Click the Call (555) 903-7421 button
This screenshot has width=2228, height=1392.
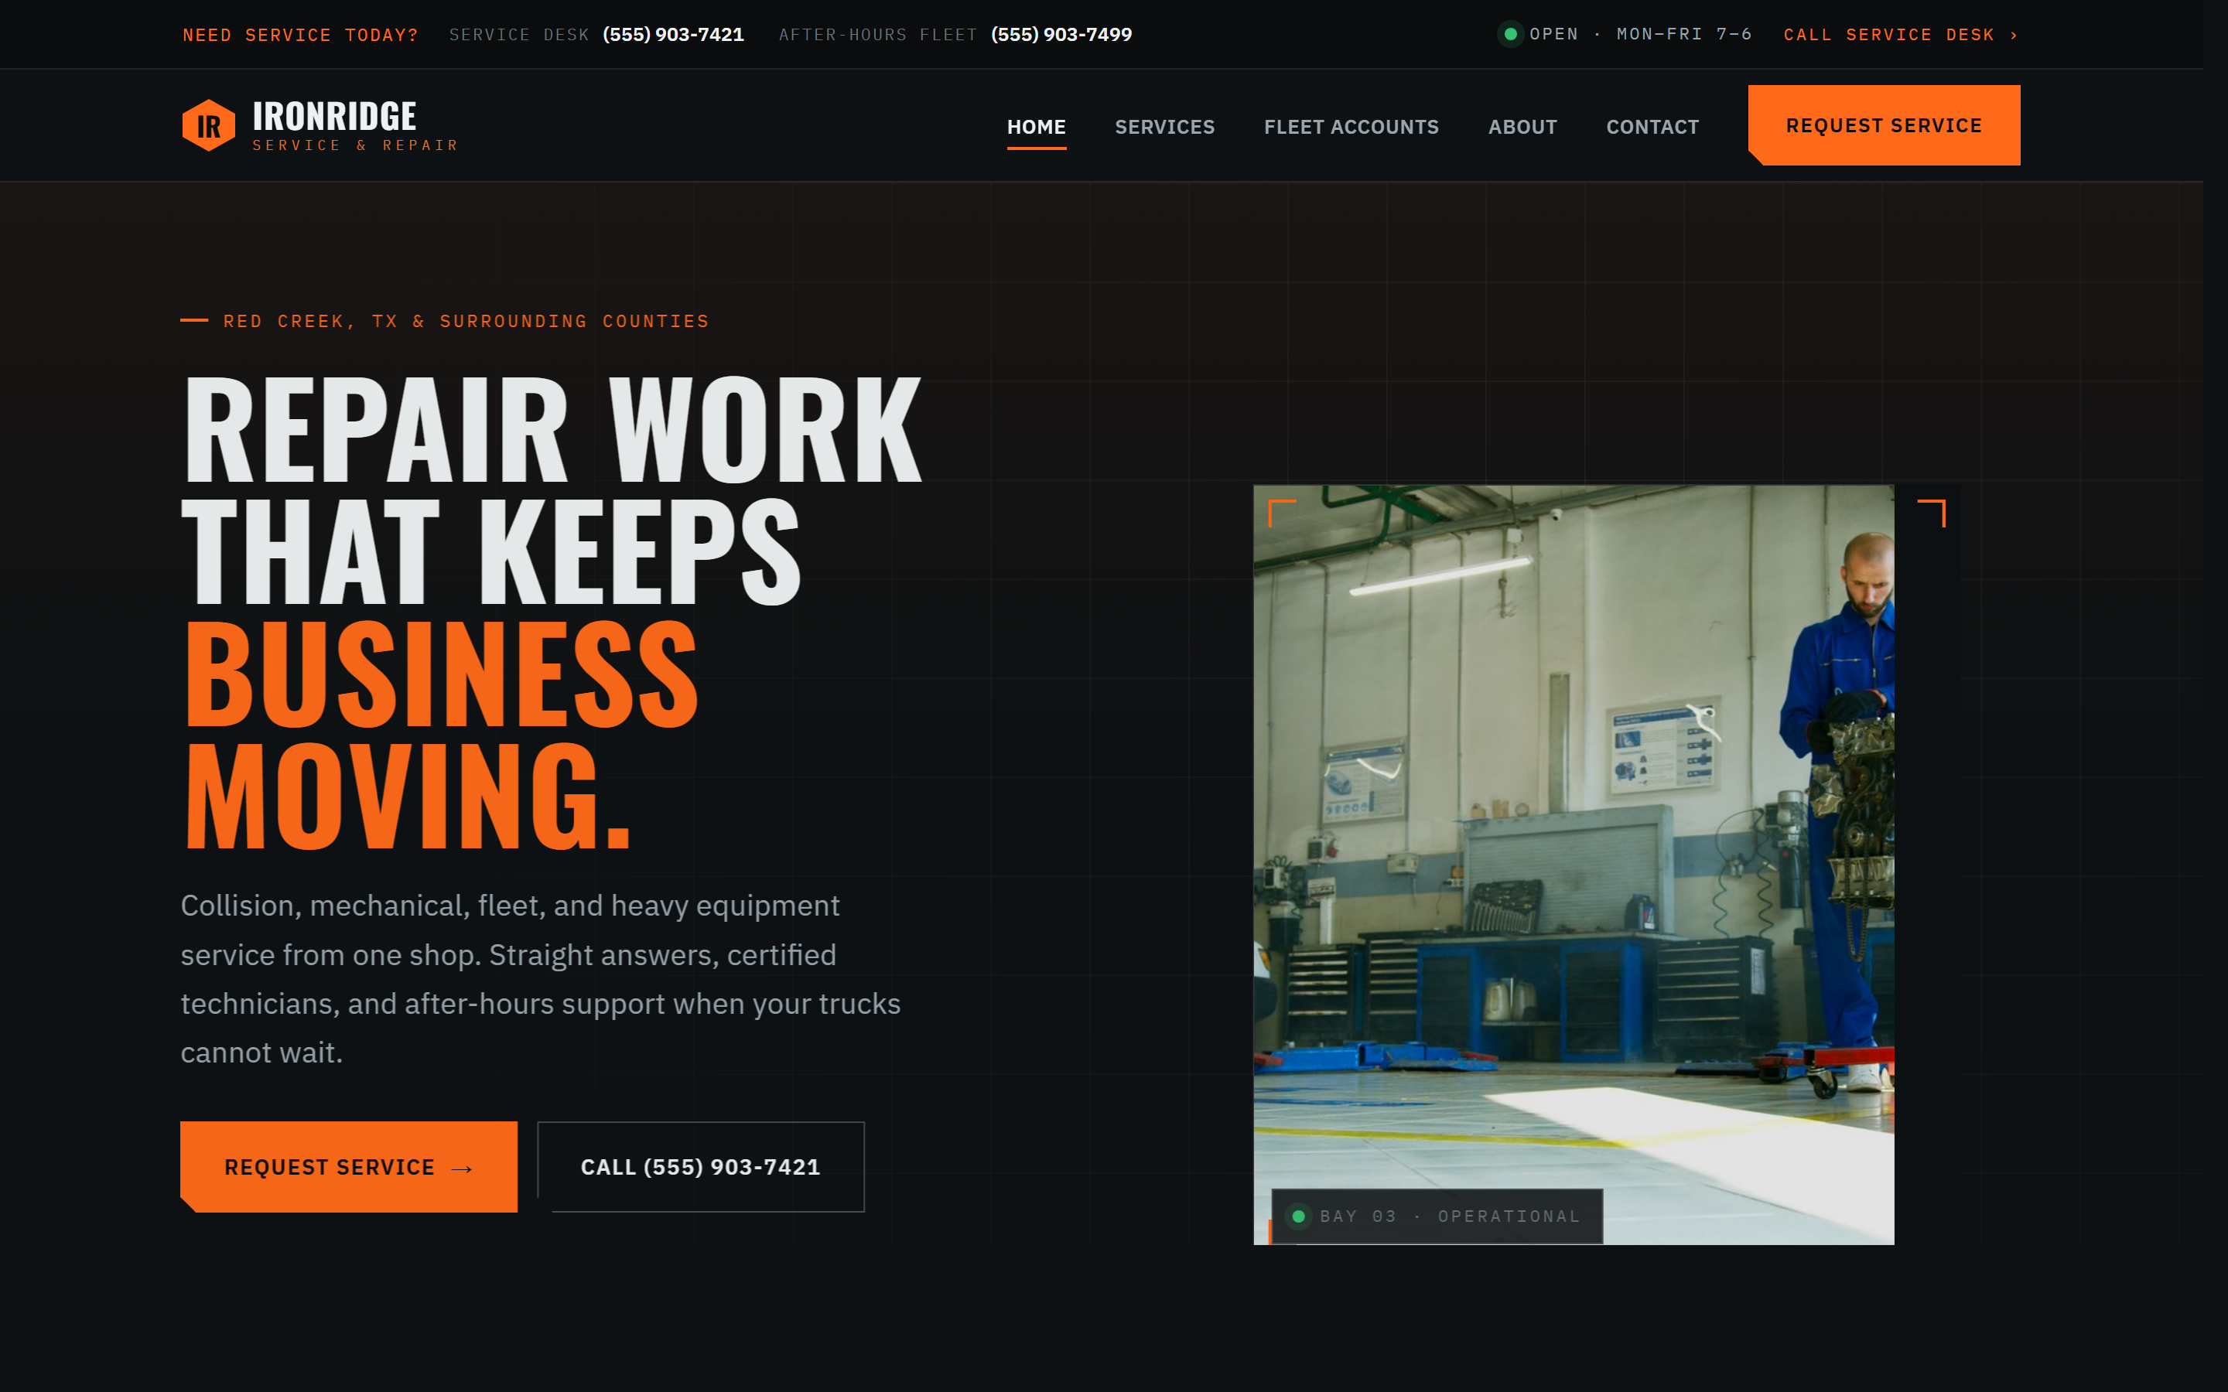(x=699, y=1166)
